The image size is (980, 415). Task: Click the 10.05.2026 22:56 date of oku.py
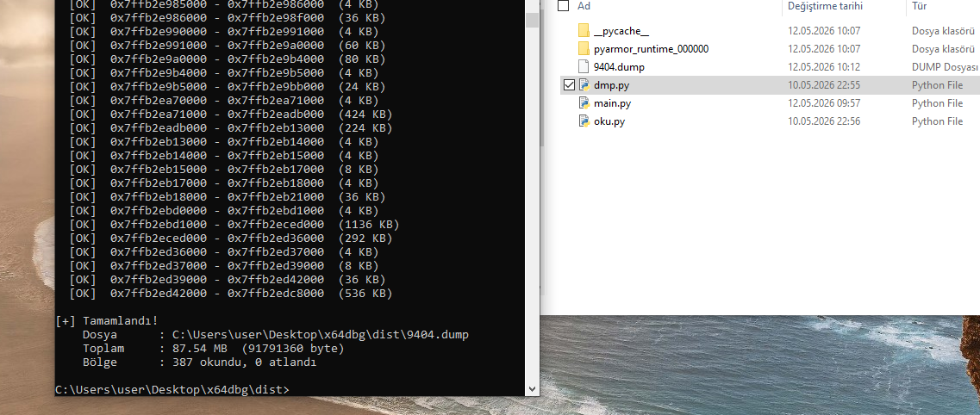(824, 121)
